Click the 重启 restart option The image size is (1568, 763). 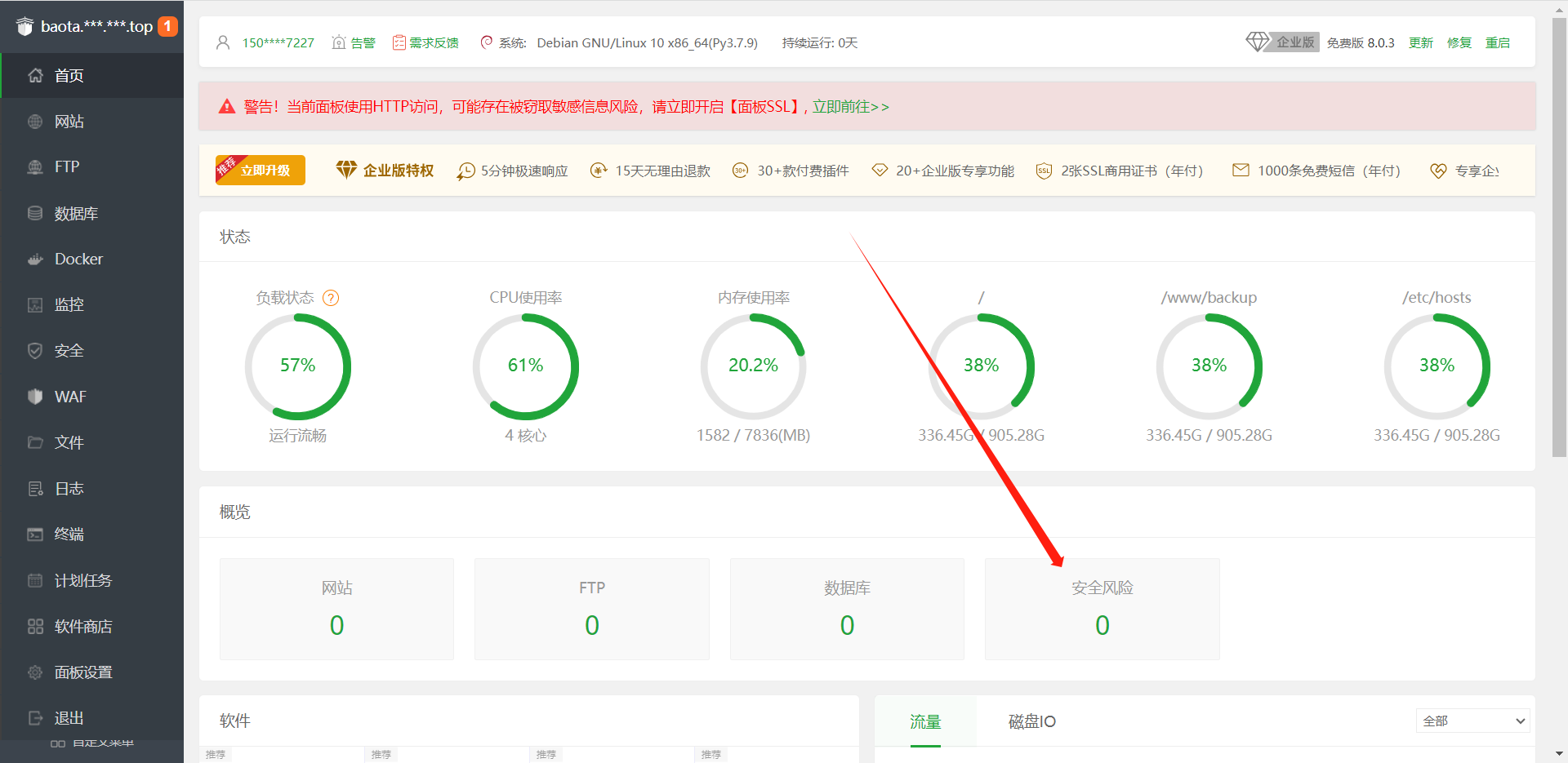pos(1499,42)
